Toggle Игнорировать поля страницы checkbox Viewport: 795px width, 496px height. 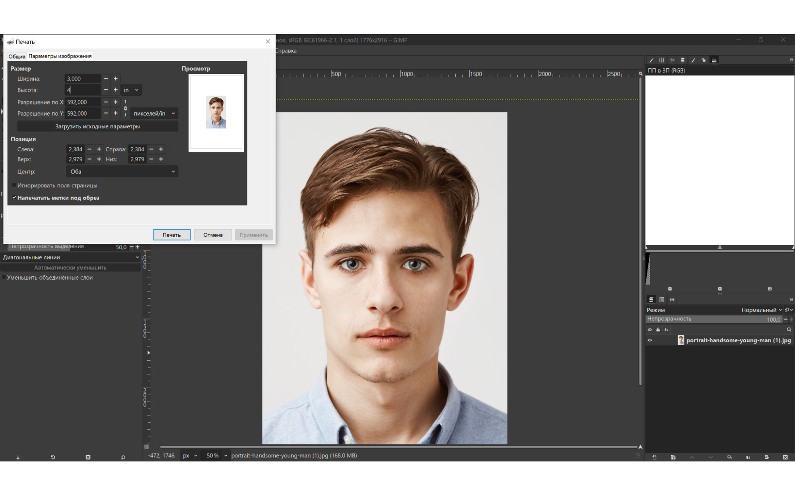(x=14, y=185)
